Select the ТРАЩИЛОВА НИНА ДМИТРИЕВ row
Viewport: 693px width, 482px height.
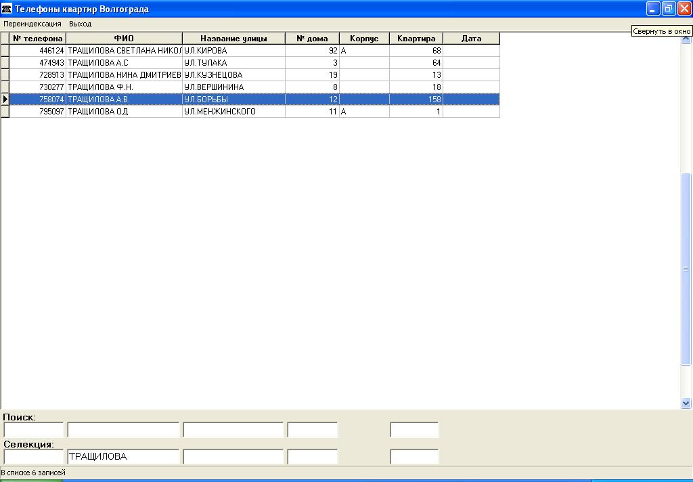click(x=124, y=75)
